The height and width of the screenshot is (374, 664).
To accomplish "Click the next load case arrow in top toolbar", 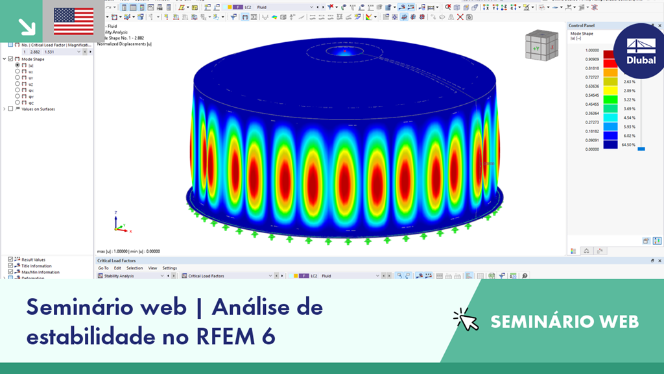I will coord(323,7).
